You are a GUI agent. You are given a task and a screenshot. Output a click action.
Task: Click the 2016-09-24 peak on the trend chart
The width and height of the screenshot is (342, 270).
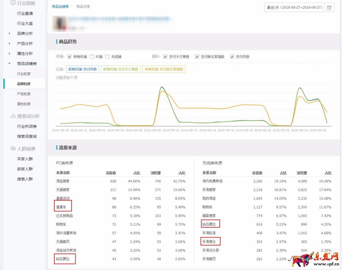pos(300,88)
